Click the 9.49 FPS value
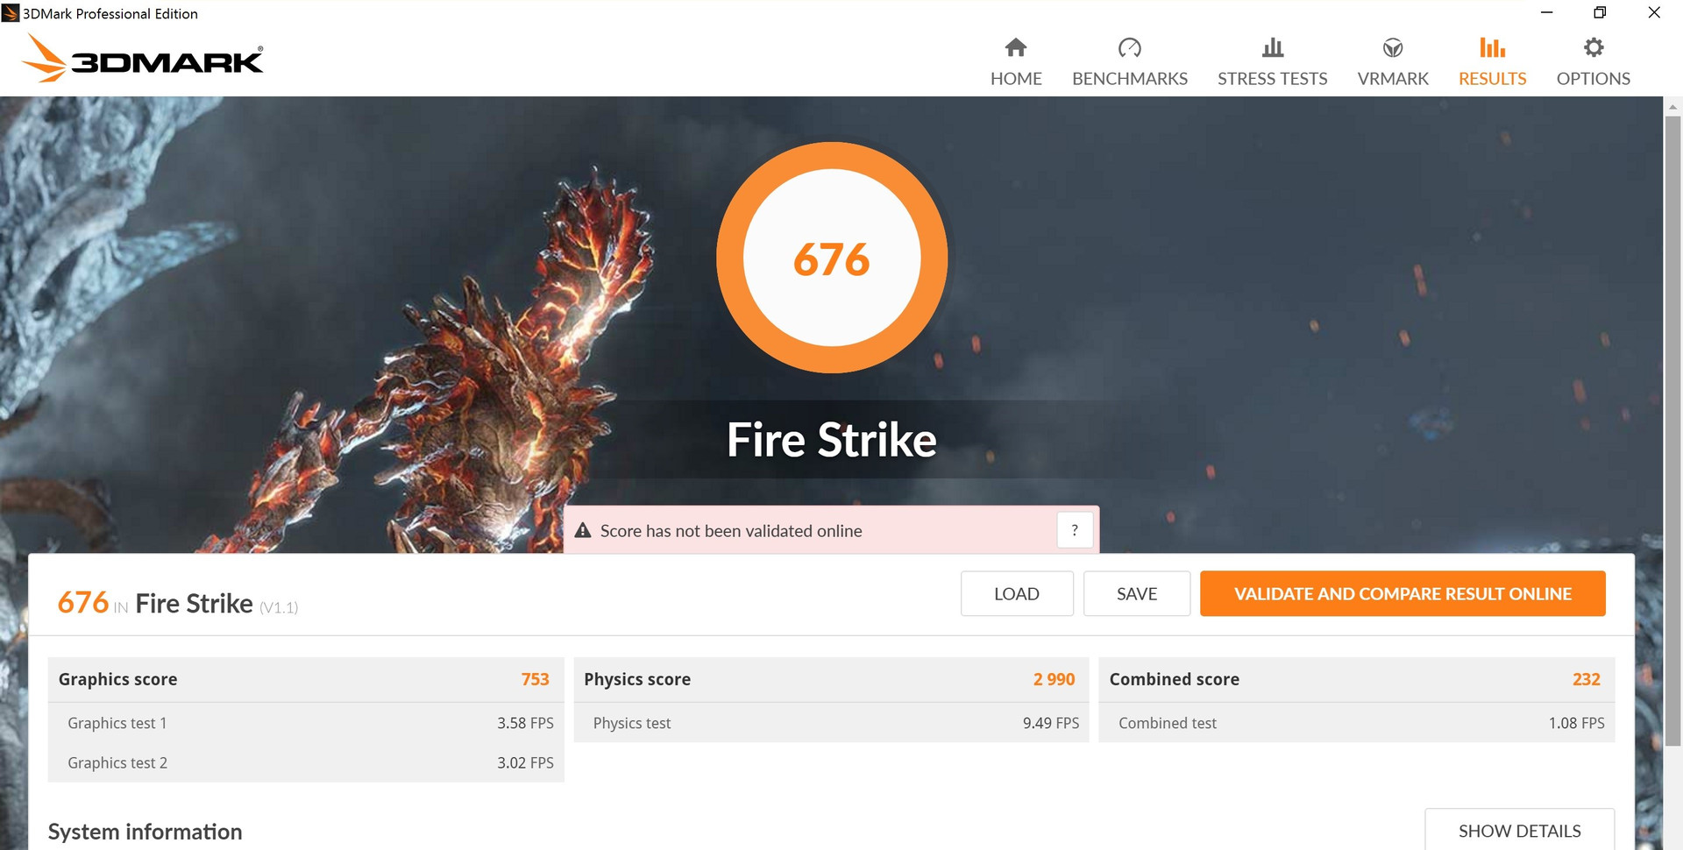This screenshot has height=850, width=1683. 1051,723
